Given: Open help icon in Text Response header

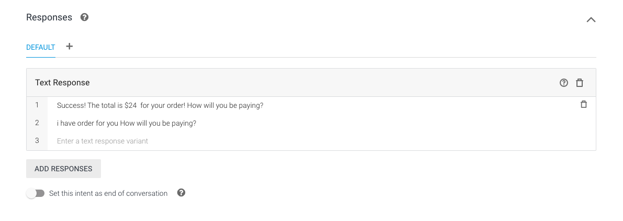Looking at the screenshot, I should tap(563, 83).
